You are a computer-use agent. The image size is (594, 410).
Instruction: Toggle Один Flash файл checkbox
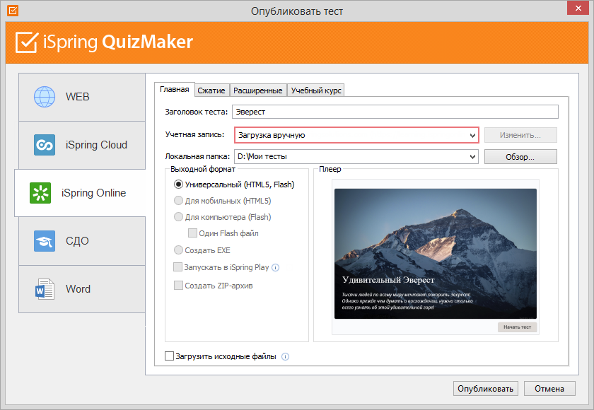[x=192, y=233]
